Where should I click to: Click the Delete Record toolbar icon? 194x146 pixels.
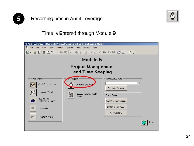pyautogui.click(x=114, y=52)
